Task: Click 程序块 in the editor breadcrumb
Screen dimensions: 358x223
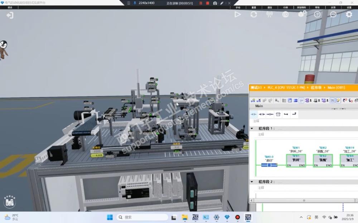Action: coord(316,88)
